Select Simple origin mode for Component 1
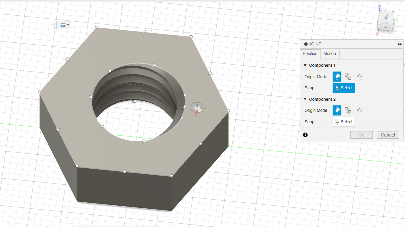The image size is (405, 227). 337,77
